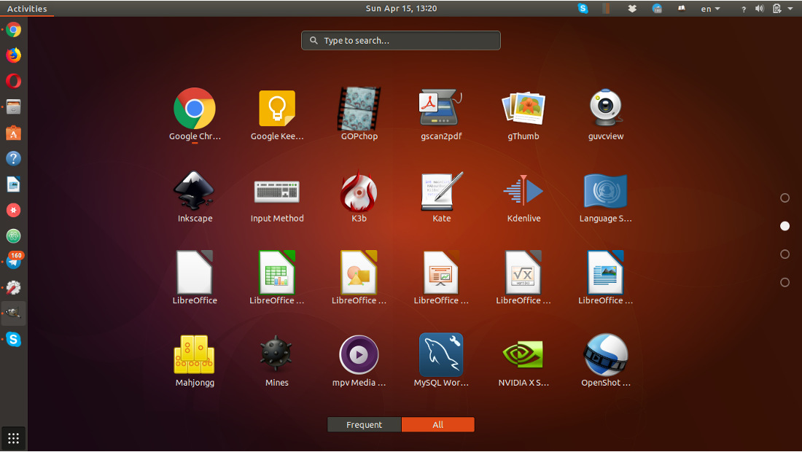
Task: Open Files manager from the dock
Action: [x=13, y=107]
